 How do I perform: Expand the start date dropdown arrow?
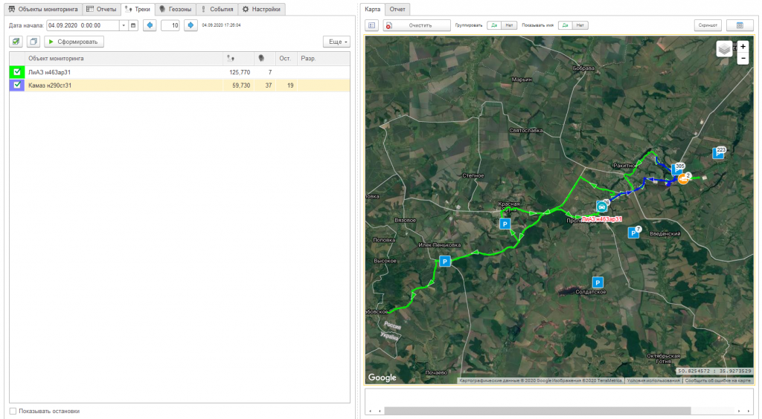point(123,25)
